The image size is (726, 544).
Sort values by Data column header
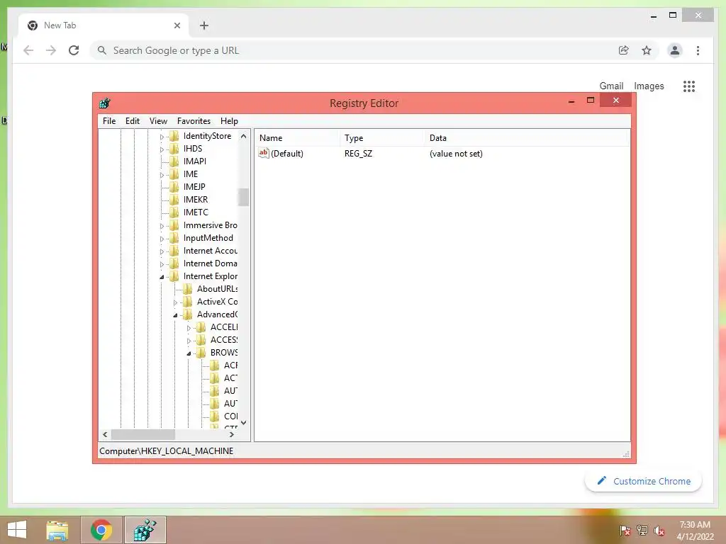click(x=527, y=138)
